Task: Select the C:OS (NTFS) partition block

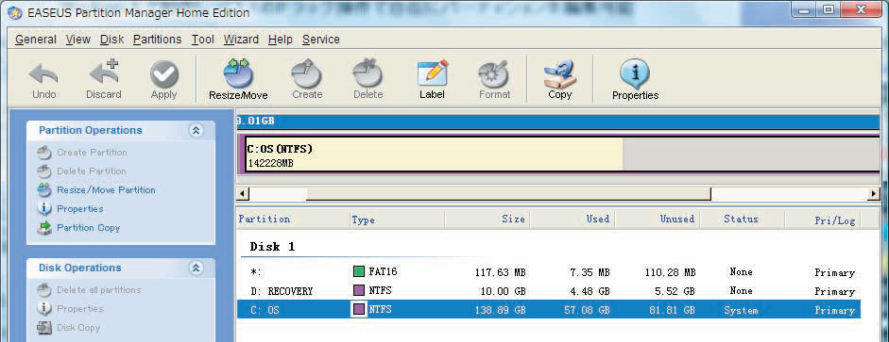Action: 561,154
